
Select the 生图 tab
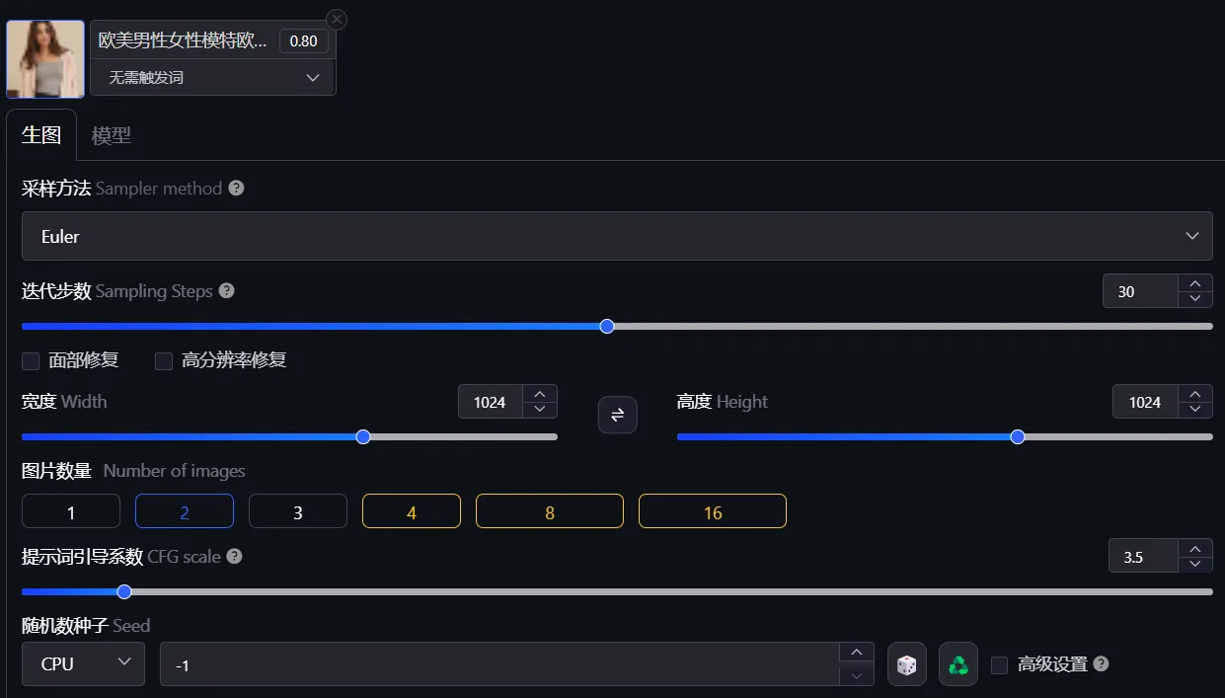tap(41, 135)
